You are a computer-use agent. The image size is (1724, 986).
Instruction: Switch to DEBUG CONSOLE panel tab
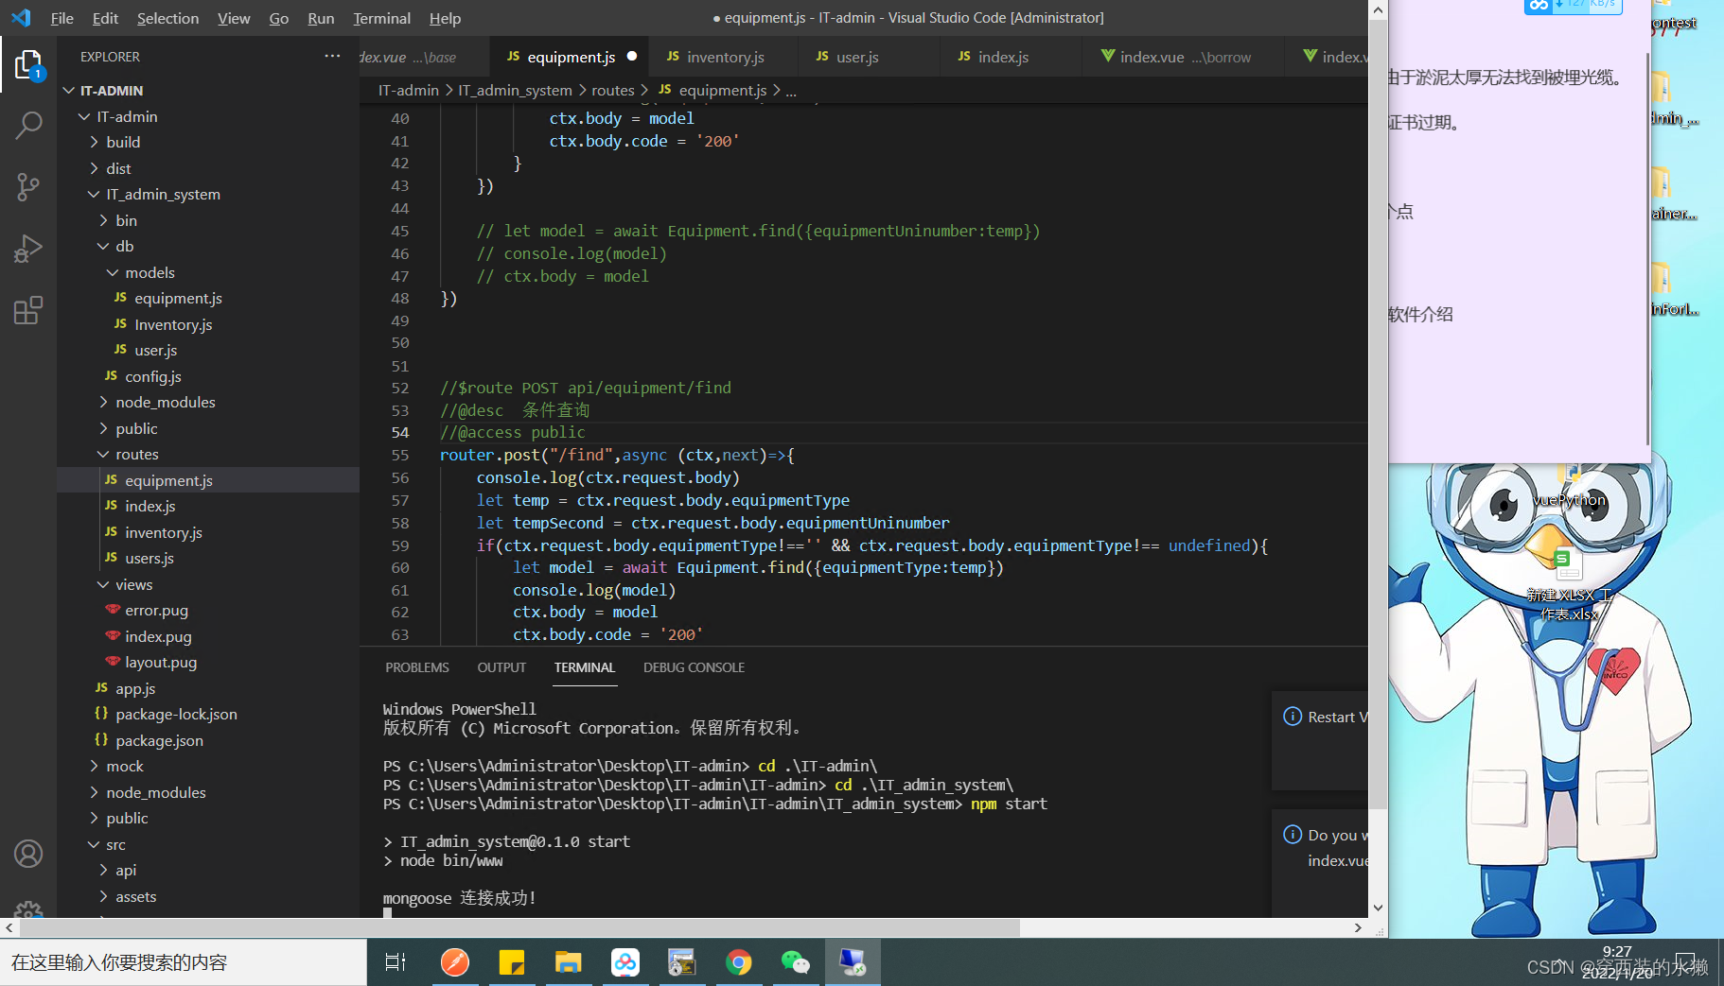pyautogui.click(x=694, y=667)
